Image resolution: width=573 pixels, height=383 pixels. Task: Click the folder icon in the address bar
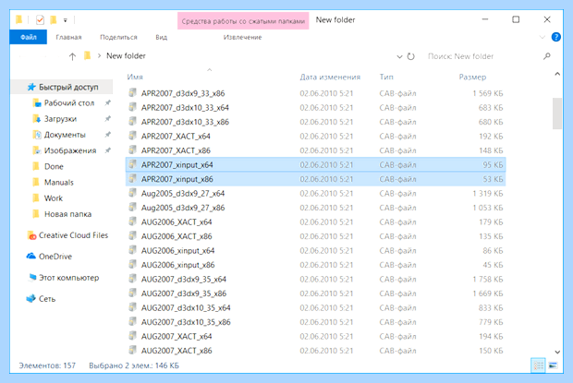tap(87, 55)
